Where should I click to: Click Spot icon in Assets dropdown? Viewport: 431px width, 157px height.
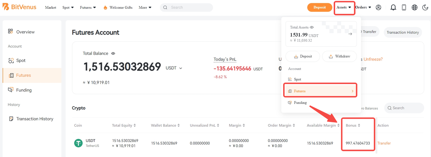pyautogui.click(x=290, y=79)
